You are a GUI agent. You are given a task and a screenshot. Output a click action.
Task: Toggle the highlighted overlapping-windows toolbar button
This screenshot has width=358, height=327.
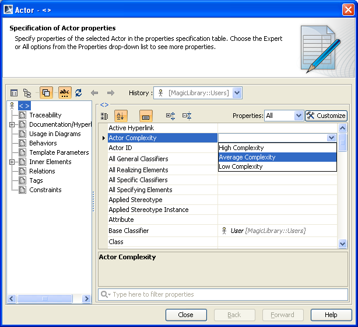(46, 93)
